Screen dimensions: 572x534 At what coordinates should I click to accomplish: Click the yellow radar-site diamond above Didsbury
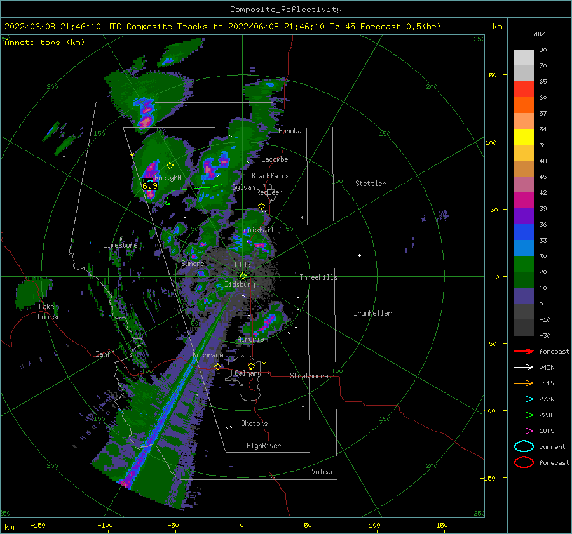point(243,276)
